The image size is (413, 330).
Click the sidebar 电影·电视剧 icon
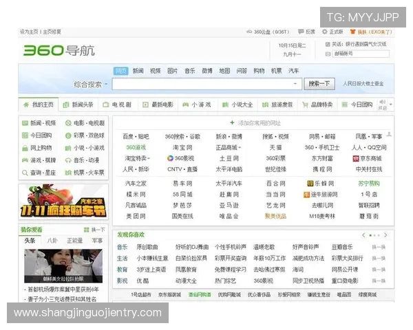(68, 123)
